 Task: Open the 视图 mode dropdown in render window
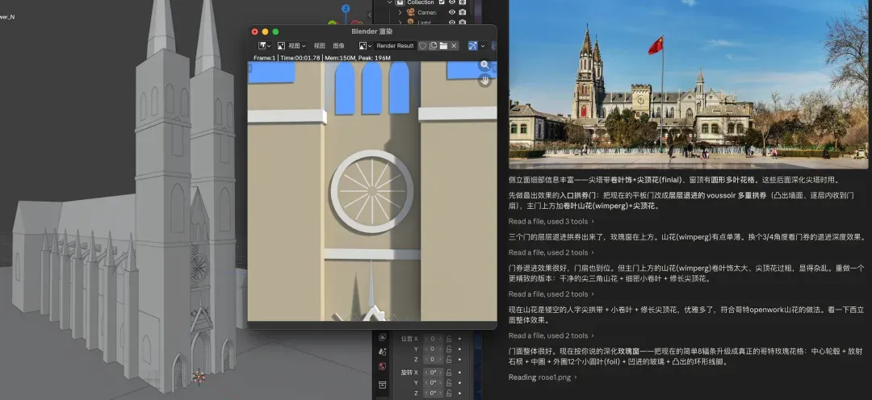point(291,45)
